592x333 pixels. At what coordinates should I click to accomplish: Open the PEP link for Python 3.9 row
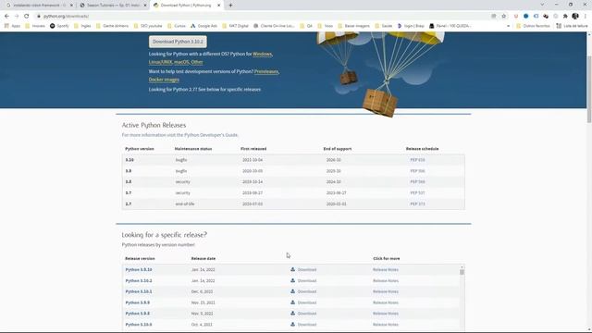[x=417, y=171]
